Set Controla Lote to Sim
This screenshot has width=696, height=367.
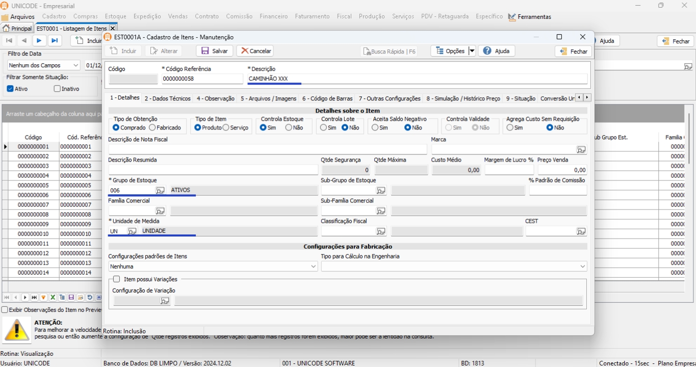pos(324,128)
